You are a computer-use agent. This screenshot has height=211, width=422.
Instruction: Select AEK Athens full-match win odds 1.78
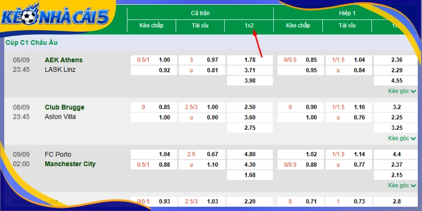(250, 60)
